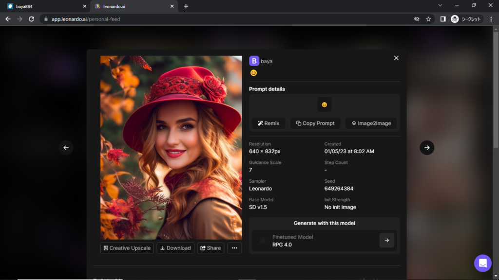
Task: Go to the next image with right arrow
Action: click(427, 148)
